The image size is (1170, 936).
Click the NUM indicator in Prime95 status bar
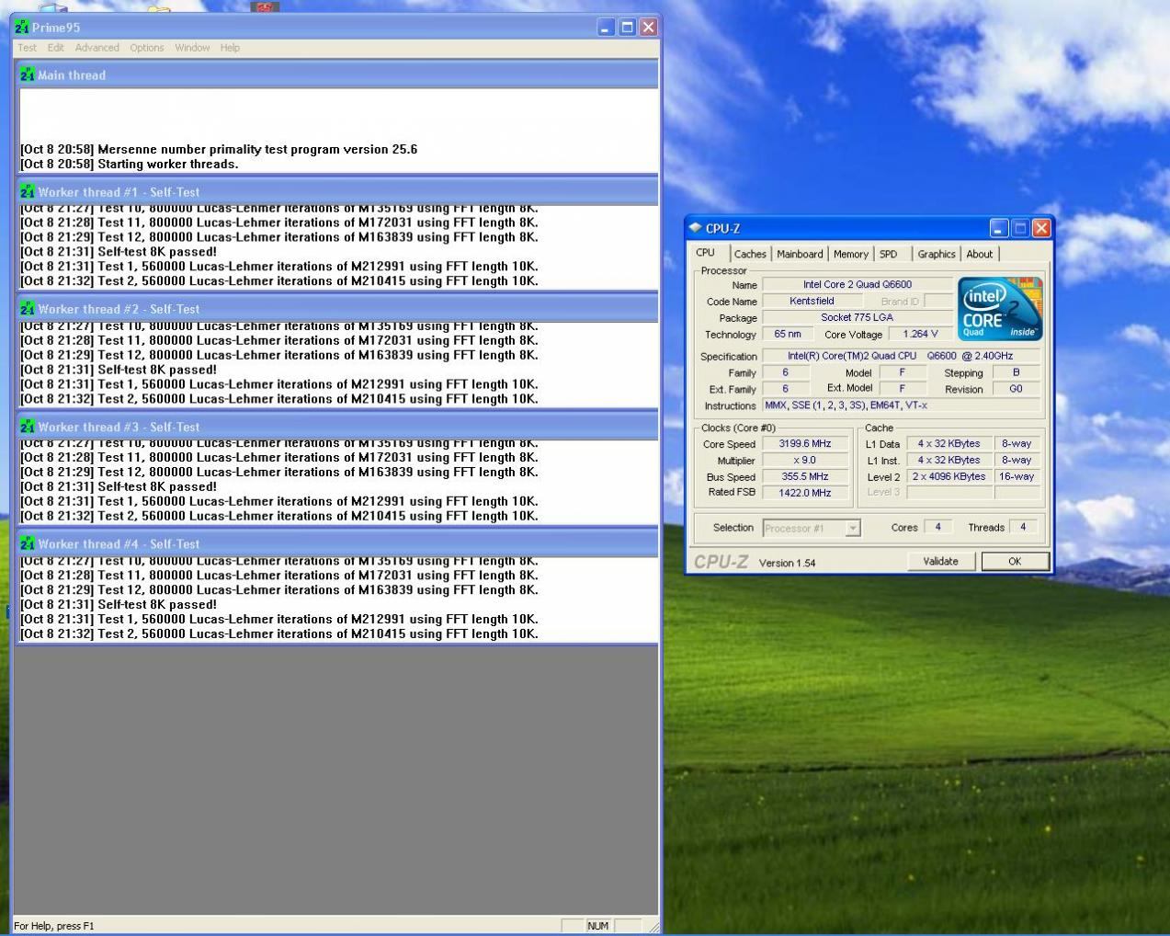(x=597, y=926)
